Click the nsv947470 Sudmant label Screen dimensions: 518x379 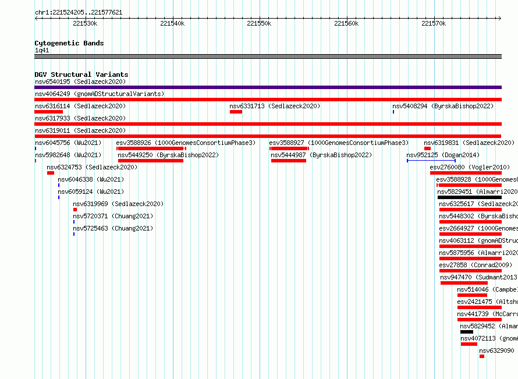(x=479, y=277)
